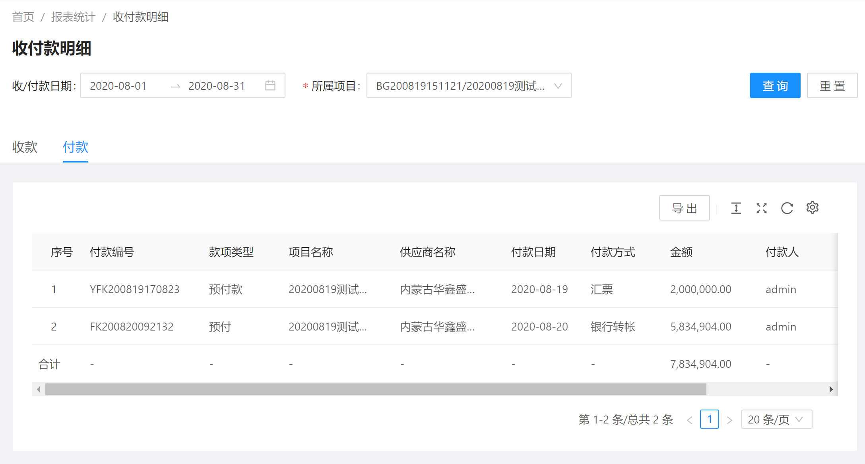
Task: Click page number 1 in pagination
Action: tap(709, 420)
